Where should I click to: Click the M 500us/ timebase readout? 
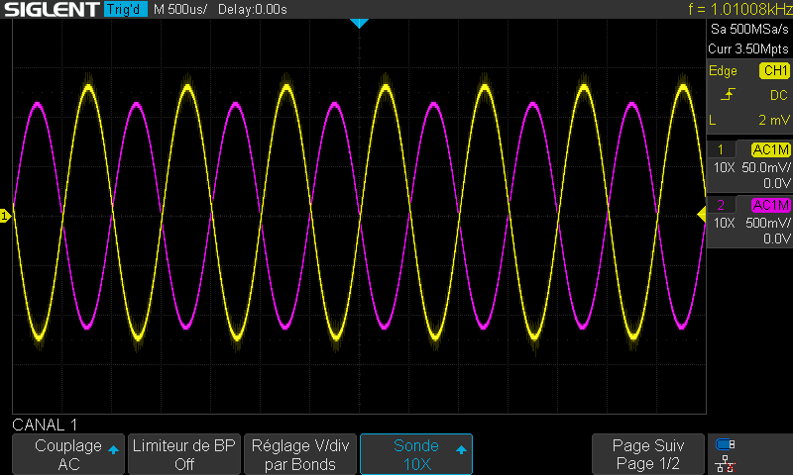180,10
